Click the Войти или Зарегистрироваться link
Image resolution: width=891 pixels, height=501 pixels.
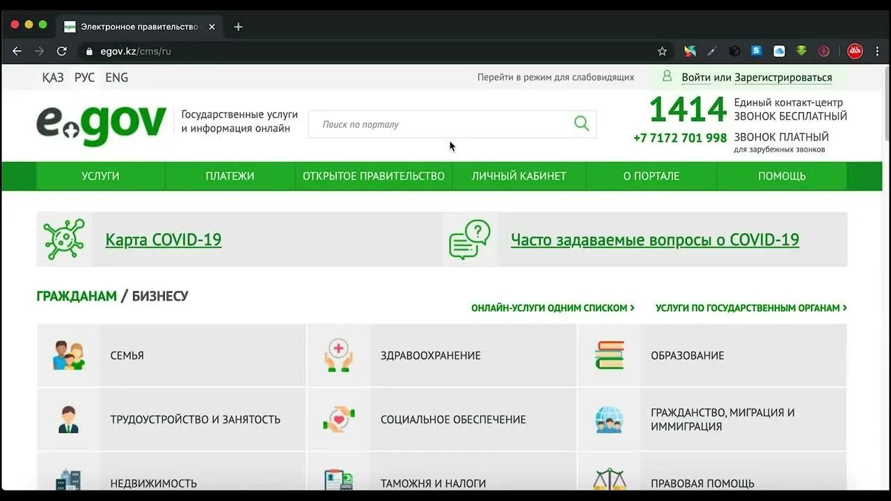[x=757, y=77]
